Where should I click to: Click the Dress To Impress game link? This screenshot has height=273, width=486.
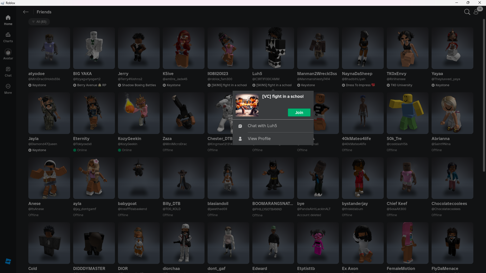pyautogui.click(x=358, y=85)
